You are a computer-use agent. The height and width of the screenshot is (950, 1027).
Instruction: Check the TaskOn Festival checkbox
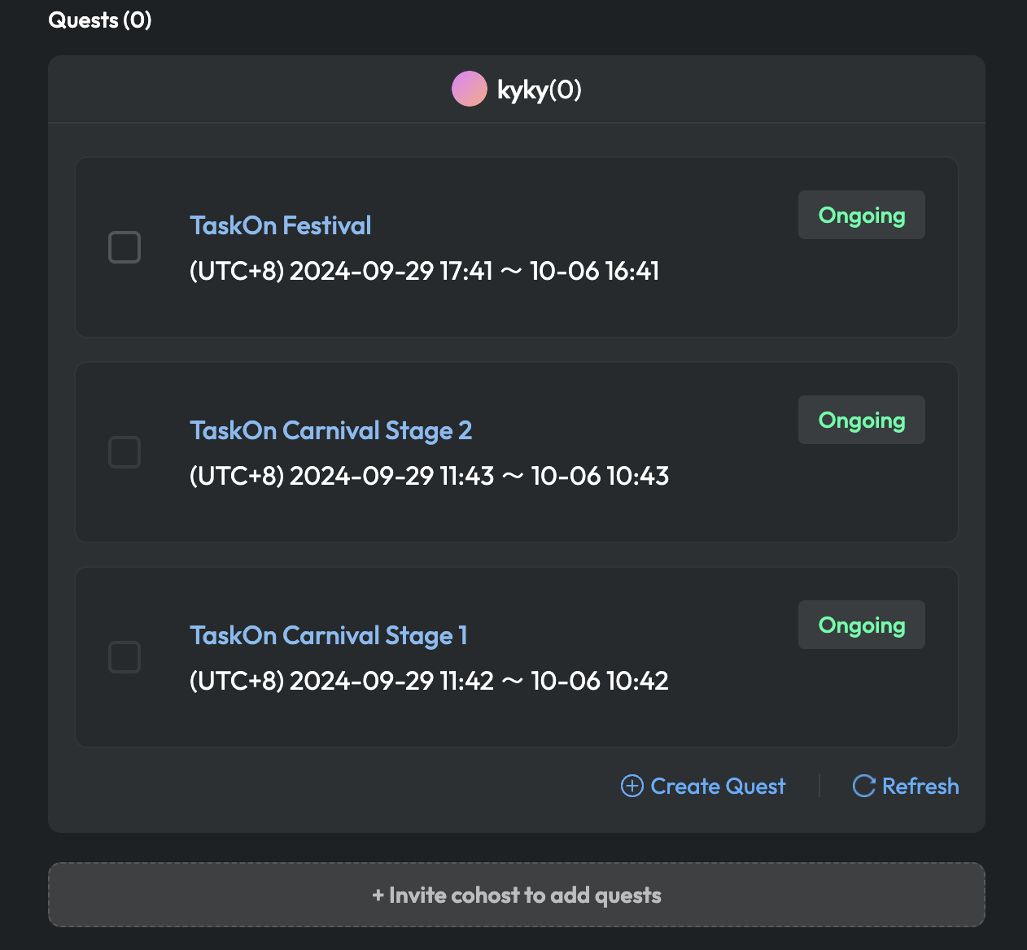point(125,247)
